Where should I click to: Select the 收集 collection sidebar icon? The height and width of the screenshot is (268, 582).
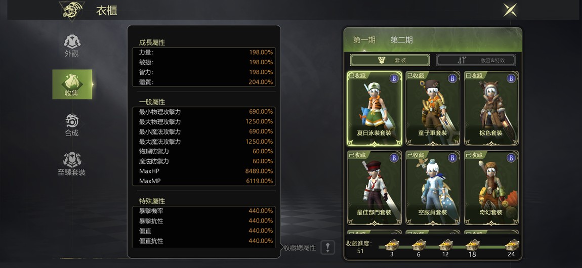[72, 84]
